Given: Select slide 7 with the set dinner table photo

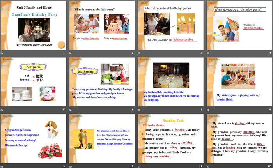Looking at the screenshot, I should tap(171, 82).
